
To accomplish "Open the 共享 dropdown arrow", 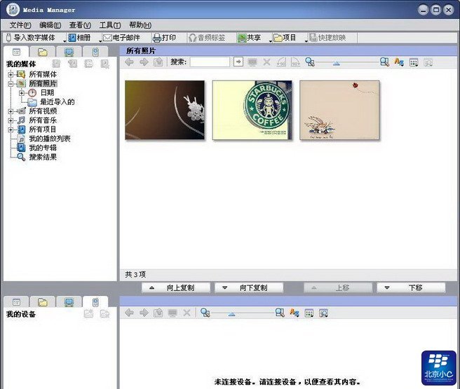I will click(271, 41).
